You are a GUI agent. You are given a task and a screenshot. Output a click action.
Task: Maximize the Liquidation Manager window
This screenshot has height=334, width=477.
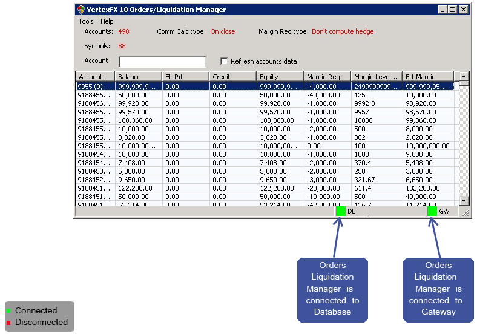(x=453, y=10)
